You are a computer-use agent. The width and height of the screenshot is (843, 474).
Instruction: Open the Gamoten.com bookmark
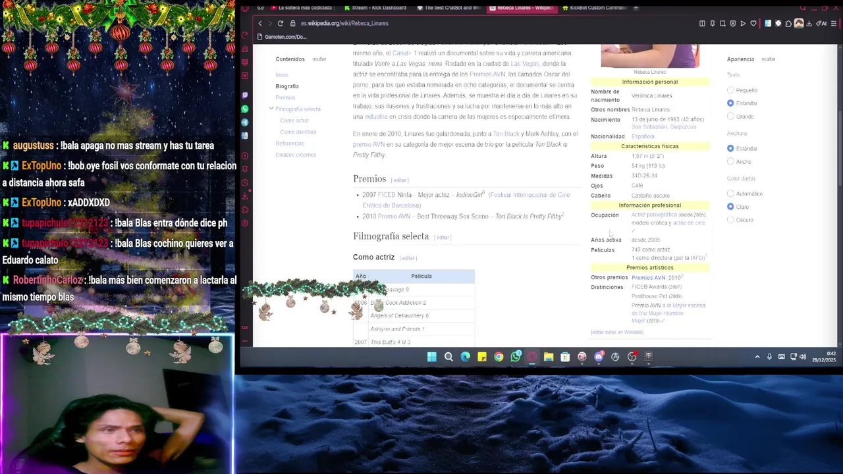282,37
